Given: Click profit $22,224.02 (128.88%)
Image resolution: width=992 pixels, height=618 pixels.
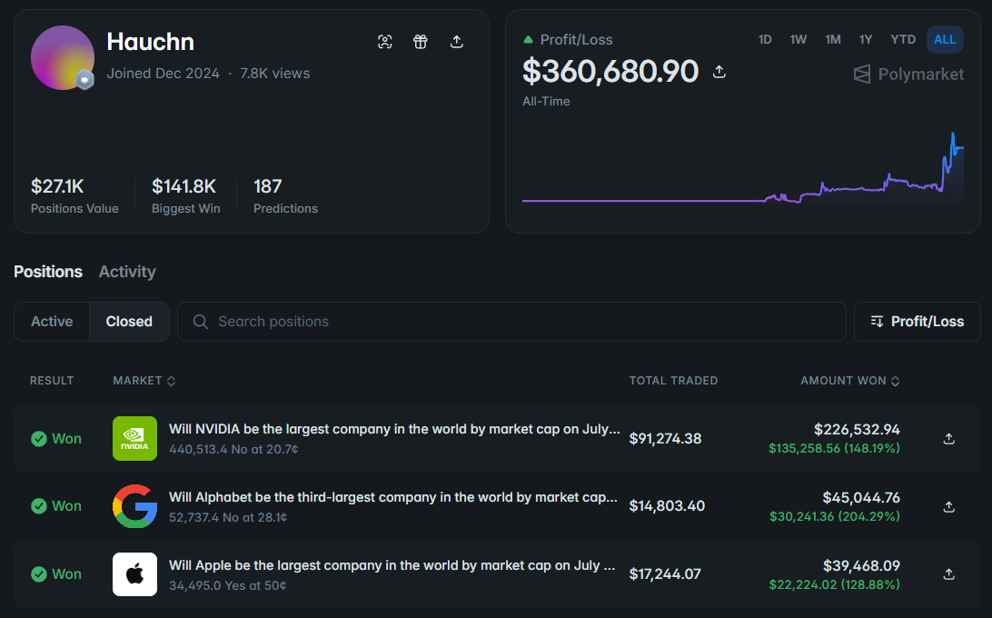Looking at the screenshot, I should pyautogui.click(x=834, y=584).
